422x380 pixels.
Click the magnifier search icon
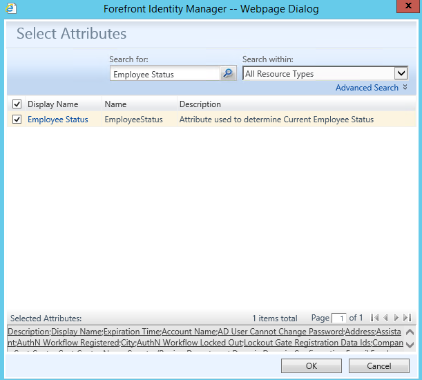pyautogui.click(x=228, y=73)
